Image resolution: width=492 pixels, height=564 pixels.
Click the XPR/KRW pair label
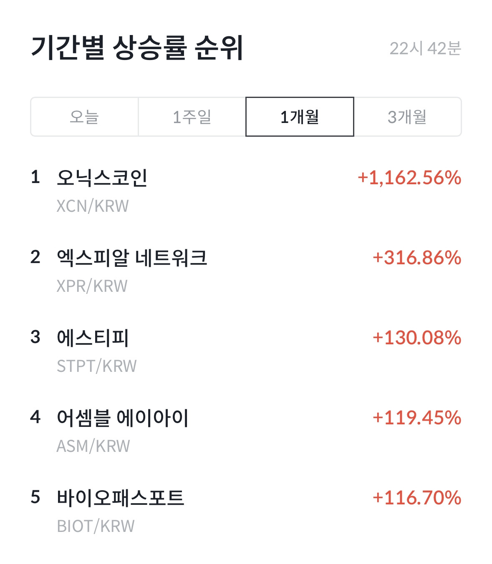[x=92, y=286]
